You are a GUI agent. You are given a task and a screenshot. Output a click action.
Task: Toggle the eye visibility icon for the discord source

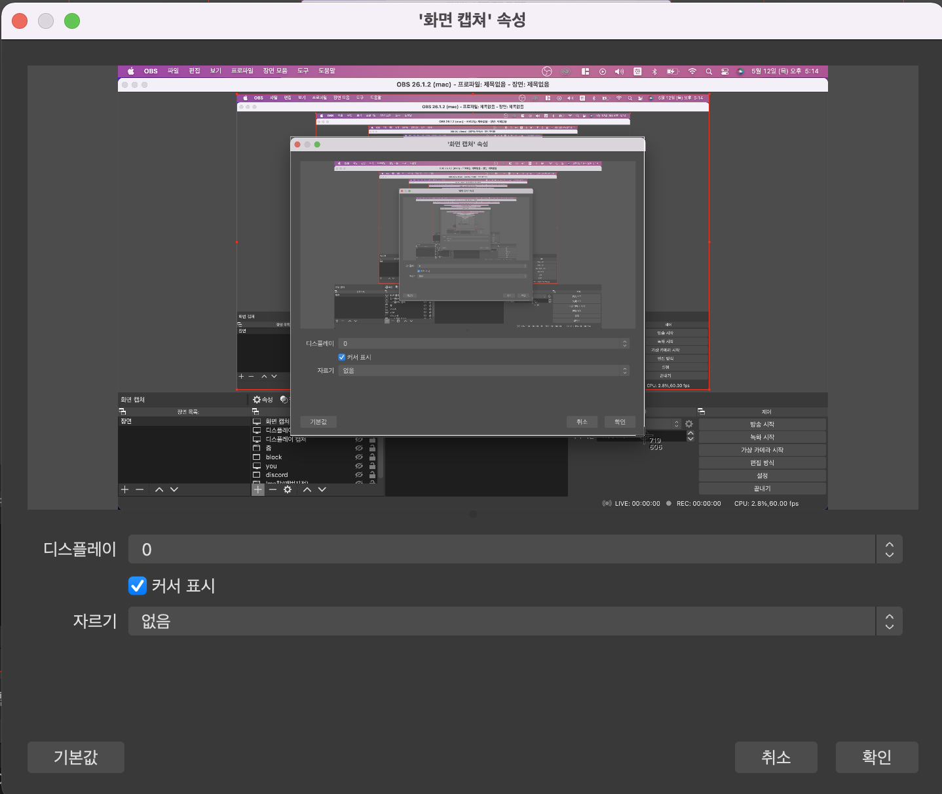point(359,475)
